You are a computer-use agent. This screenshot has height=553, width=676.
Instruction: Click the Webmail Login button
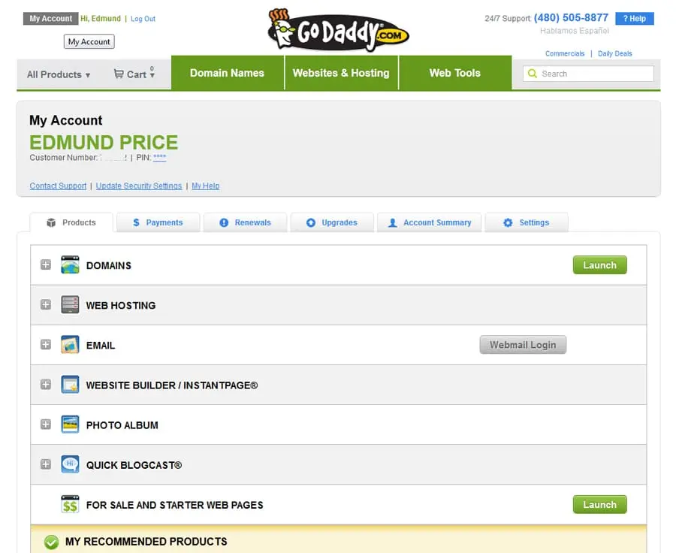pos(523,345)
